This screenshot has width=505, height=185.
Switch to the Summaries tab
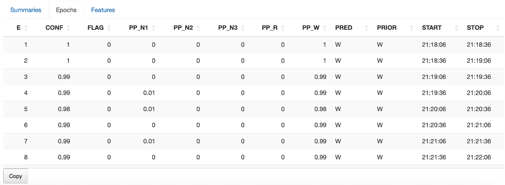(26, 10)
